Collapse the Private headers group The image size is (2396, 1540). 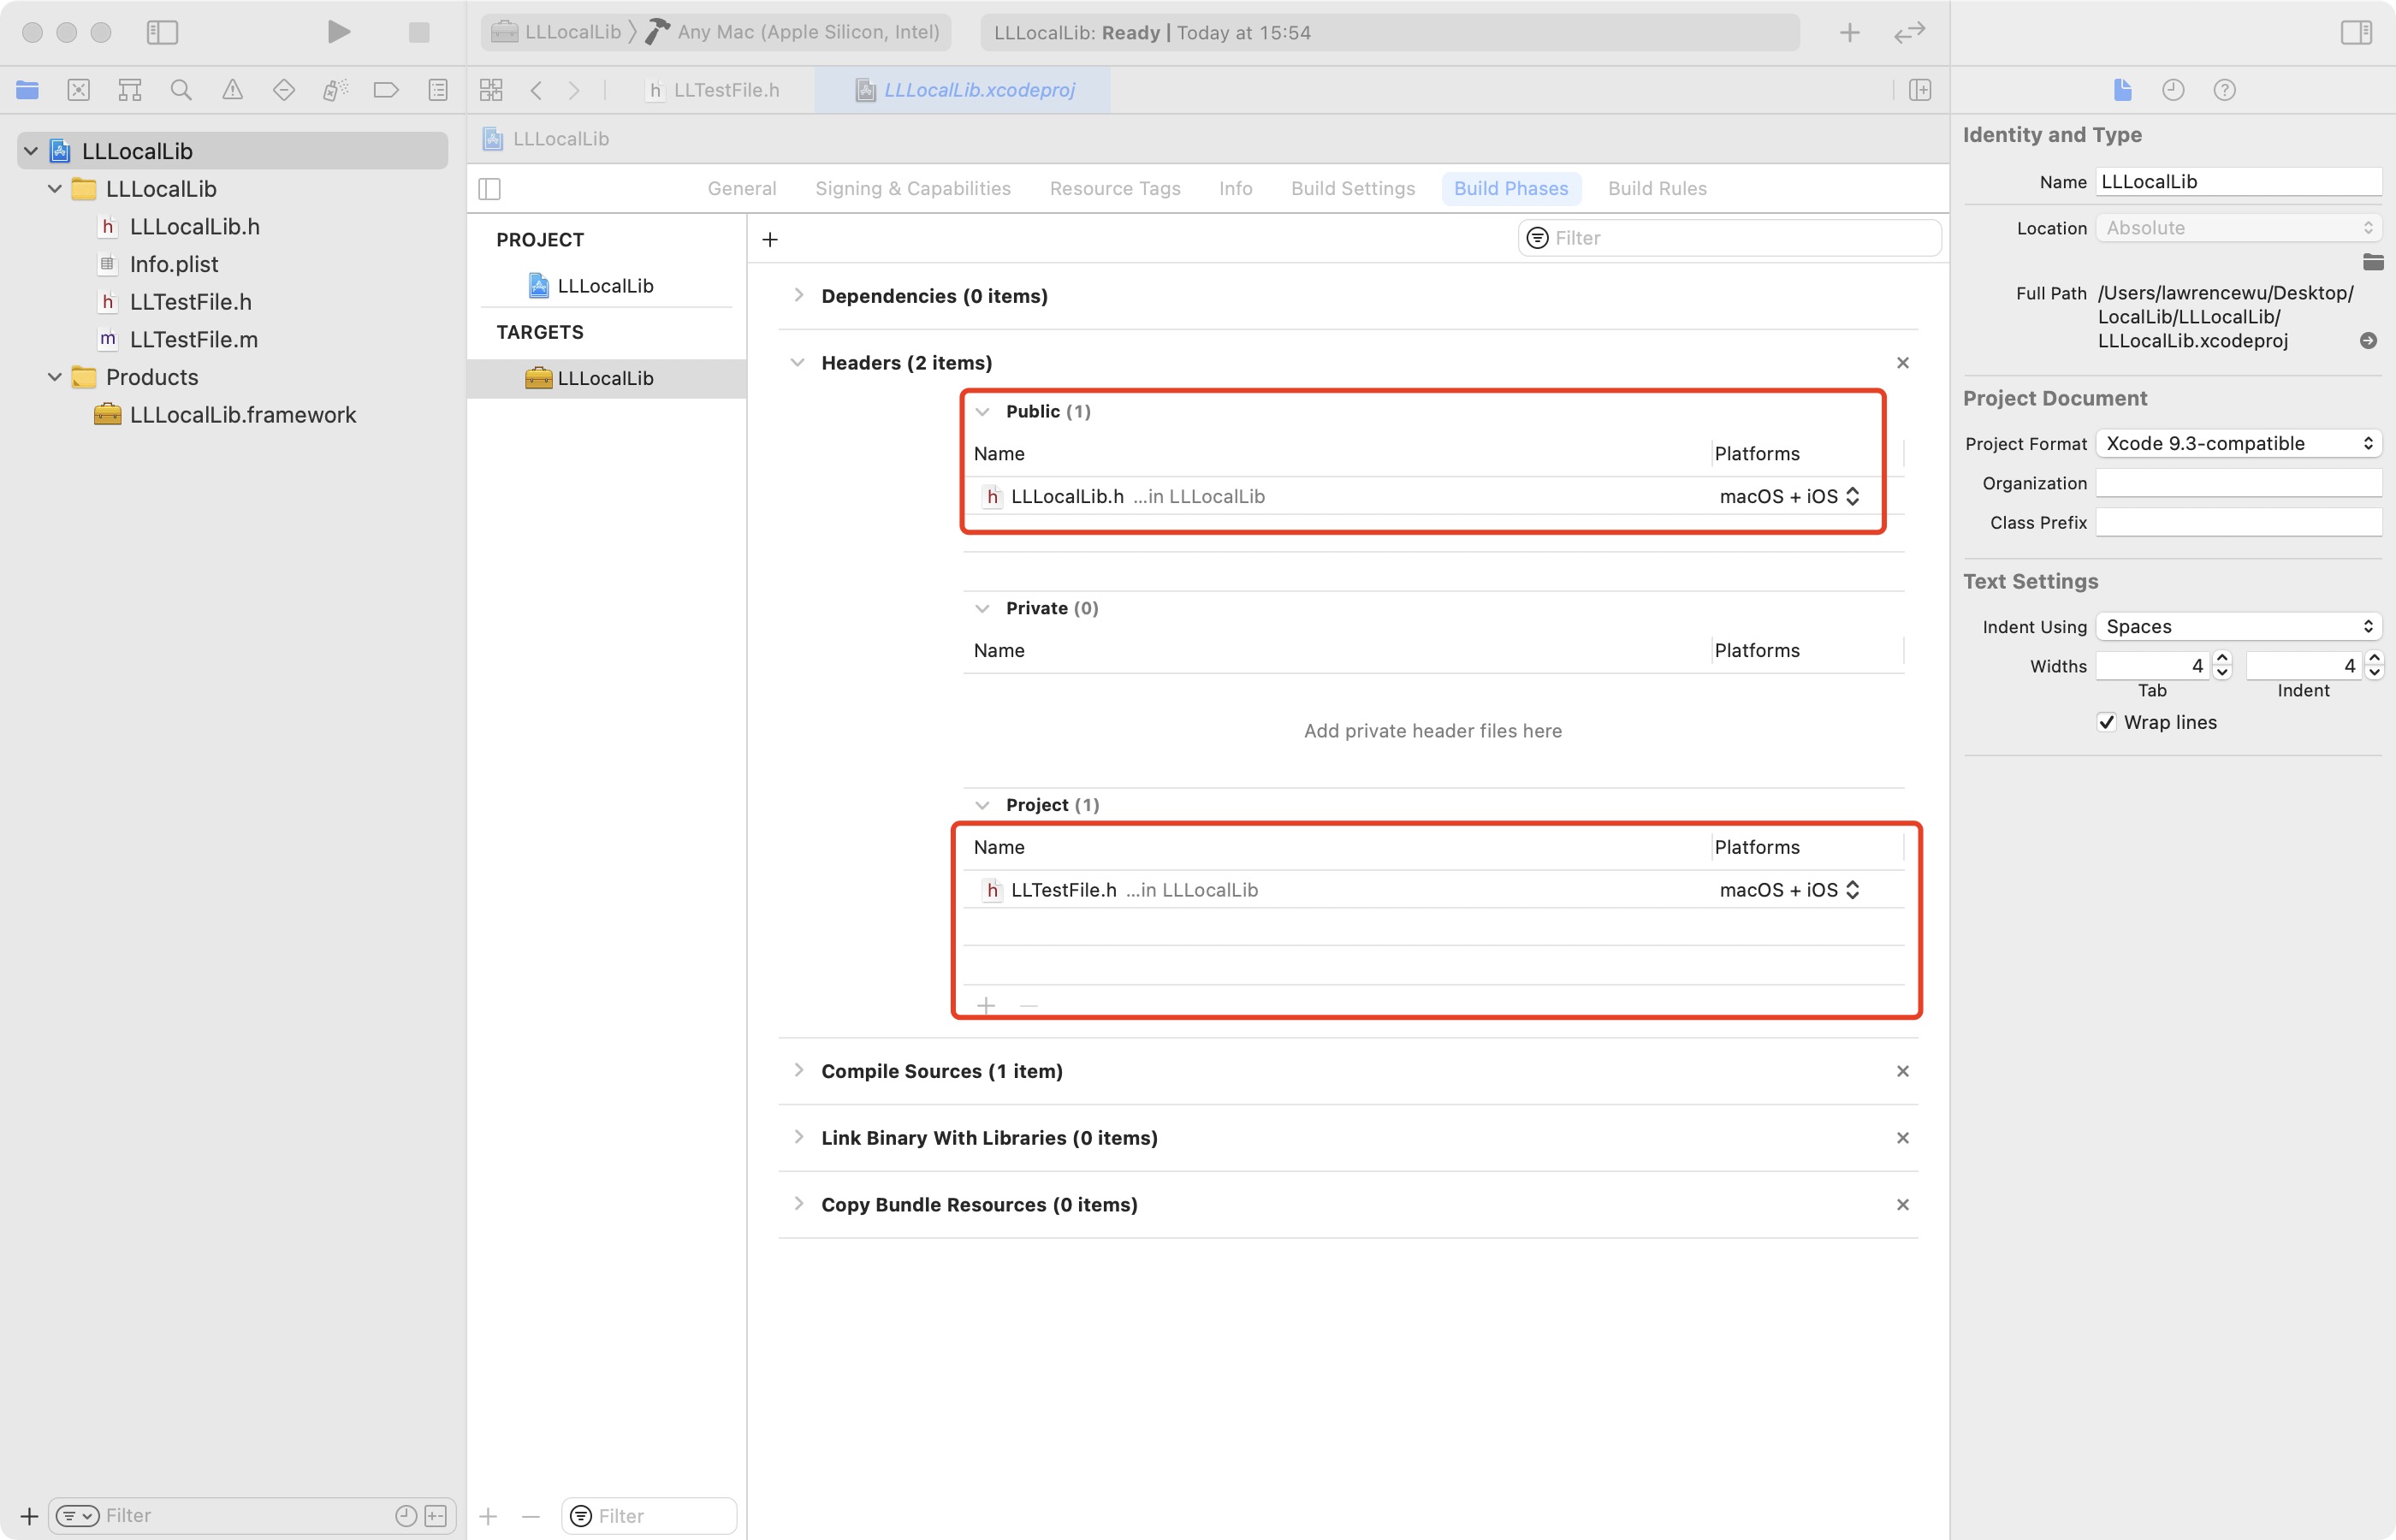[982, 608]
